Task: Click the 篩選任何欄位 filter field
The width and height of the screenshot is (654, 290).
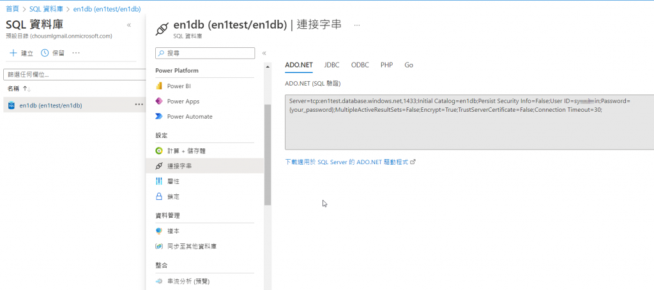Action: click(x=74, y=75)
